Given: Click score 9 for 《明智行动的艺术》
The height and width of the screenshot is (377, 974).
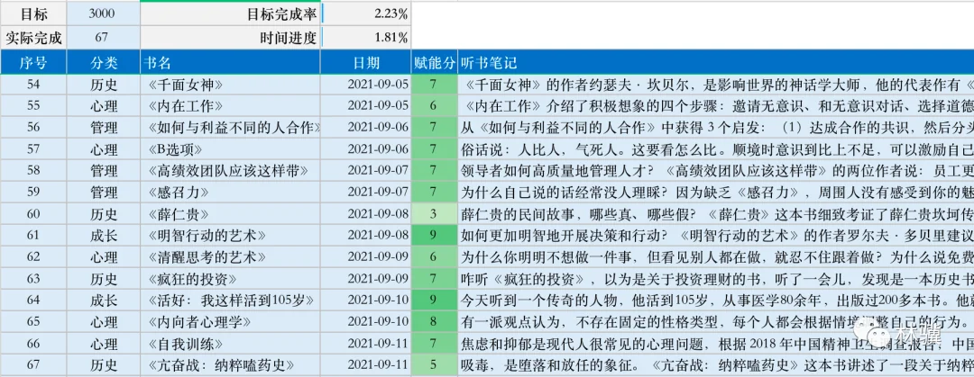Looking at the screenshot, I should coord(434,236).
